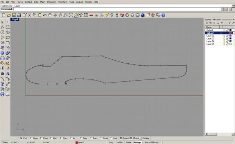The width and height of the screenshot is (235, 144).
Task: Click the Cut scissors icon
Action: point(29,15)
